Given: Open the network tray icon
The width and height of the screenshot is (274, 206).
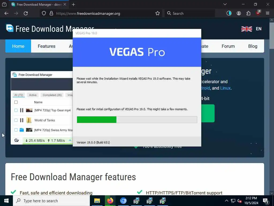Looking at the screenshot, I should 233,201.
